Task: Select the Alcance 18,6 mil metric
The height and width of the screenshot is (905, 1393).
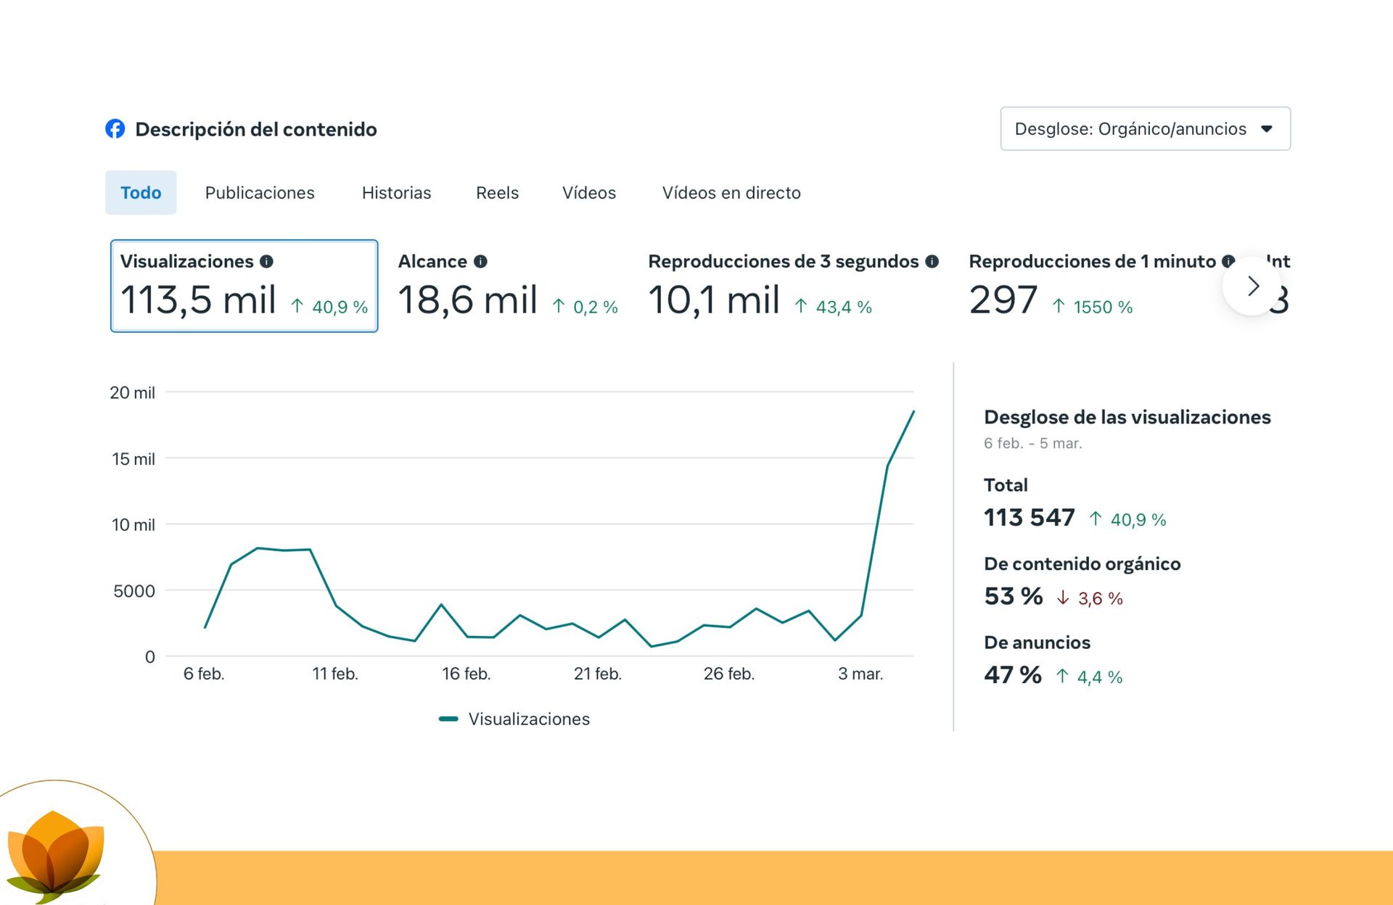Action: (x=507, y=287)
